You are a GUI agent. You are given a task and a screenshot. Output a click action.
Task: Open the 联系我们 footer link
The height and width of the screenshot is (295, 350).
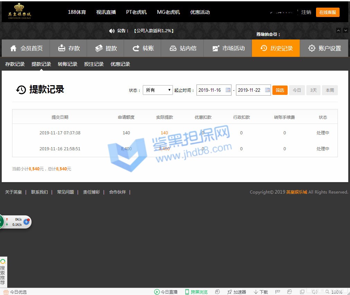pos(40,192)
